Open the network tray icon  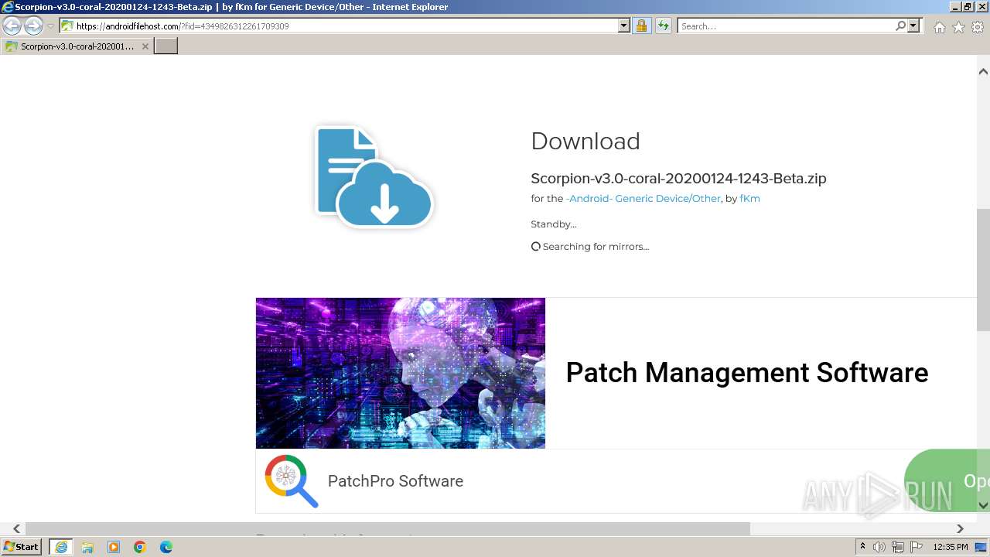click(898, 547)
